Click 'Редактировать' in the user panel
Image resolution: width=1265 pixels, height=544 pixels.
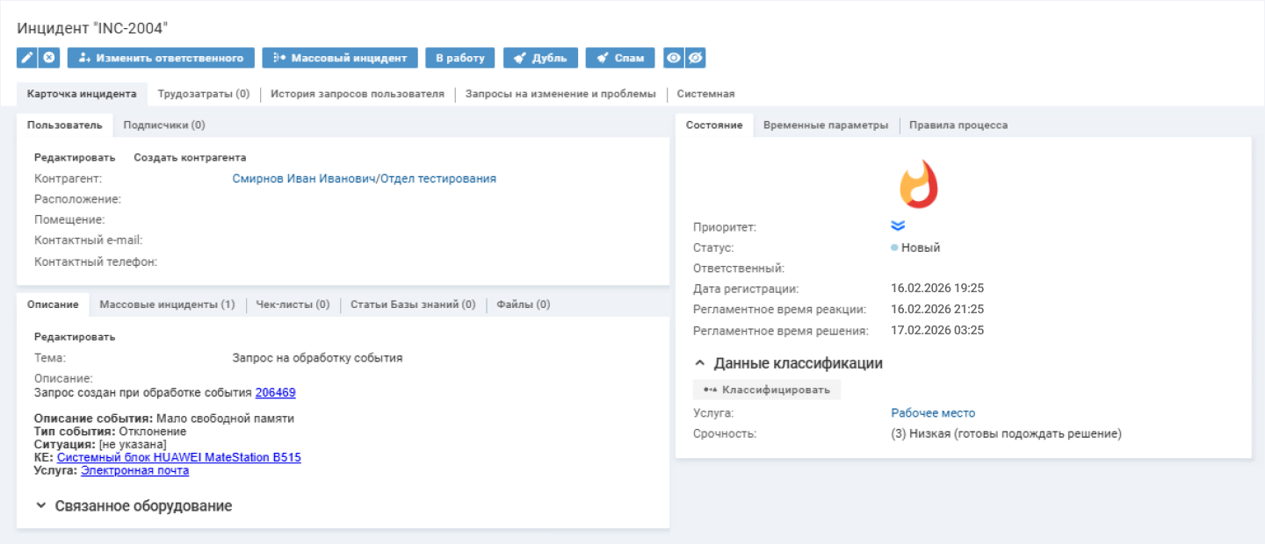tap(75, 158)
